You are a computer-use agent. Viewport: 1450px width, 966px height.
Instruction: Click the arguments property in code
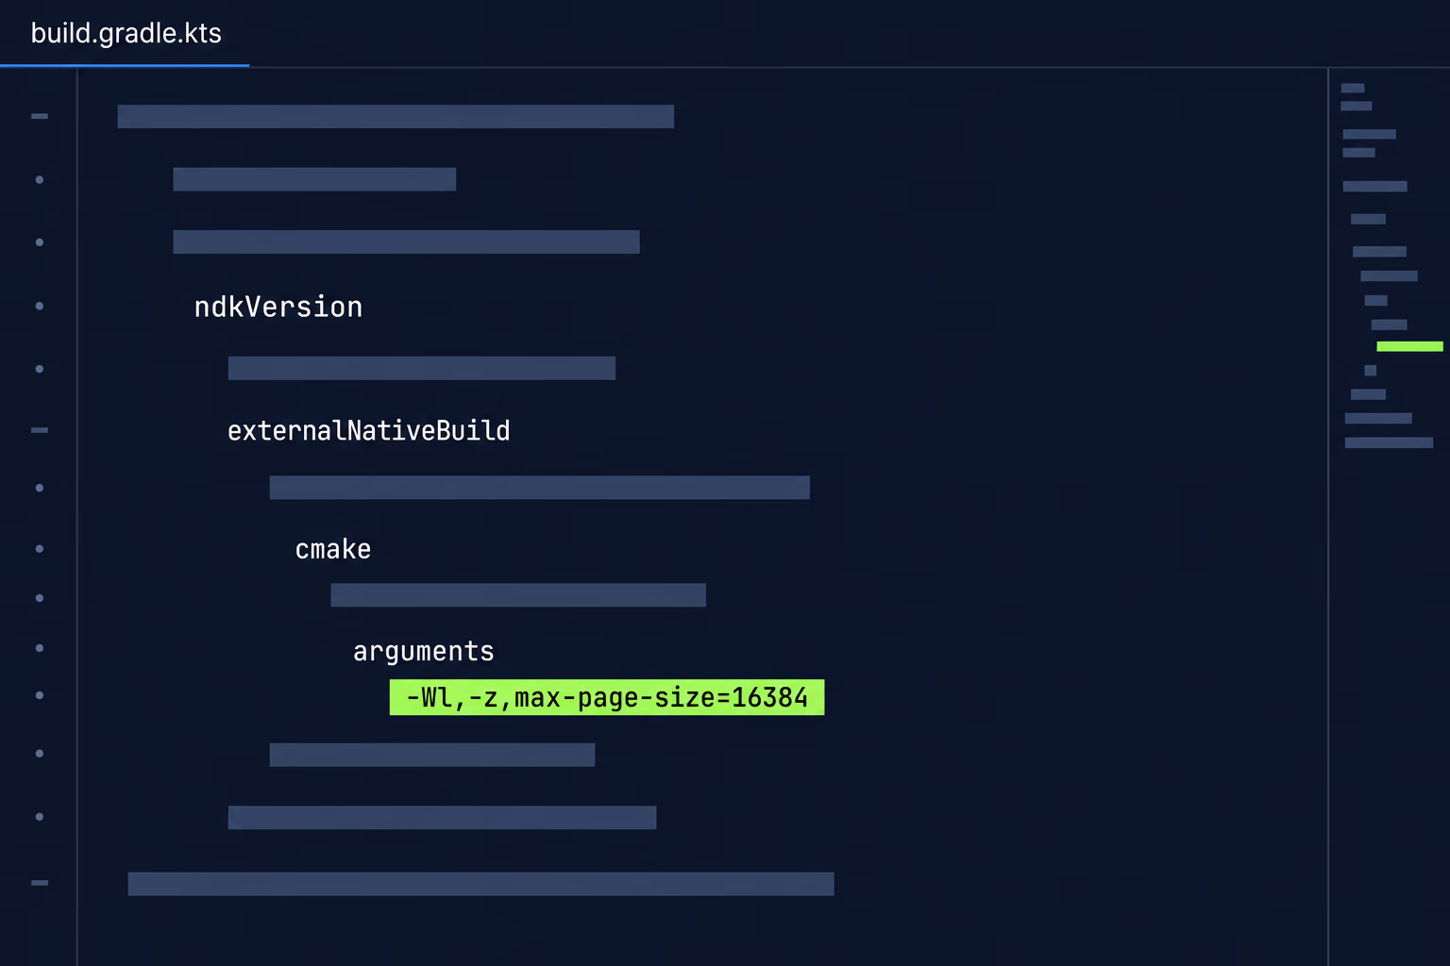(424, 651)
